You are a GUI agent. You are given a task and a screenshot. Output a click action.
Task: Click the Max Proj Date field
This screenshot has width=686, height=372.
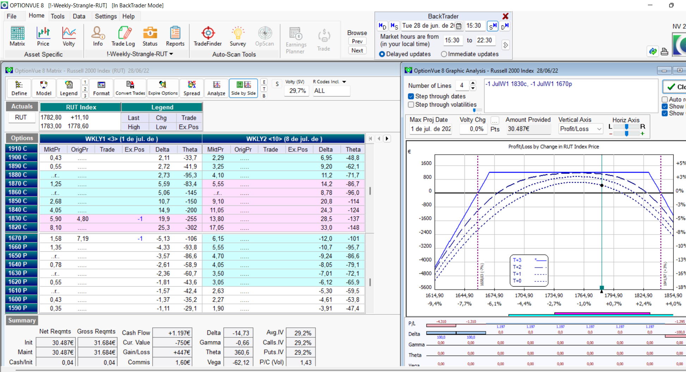431,129
